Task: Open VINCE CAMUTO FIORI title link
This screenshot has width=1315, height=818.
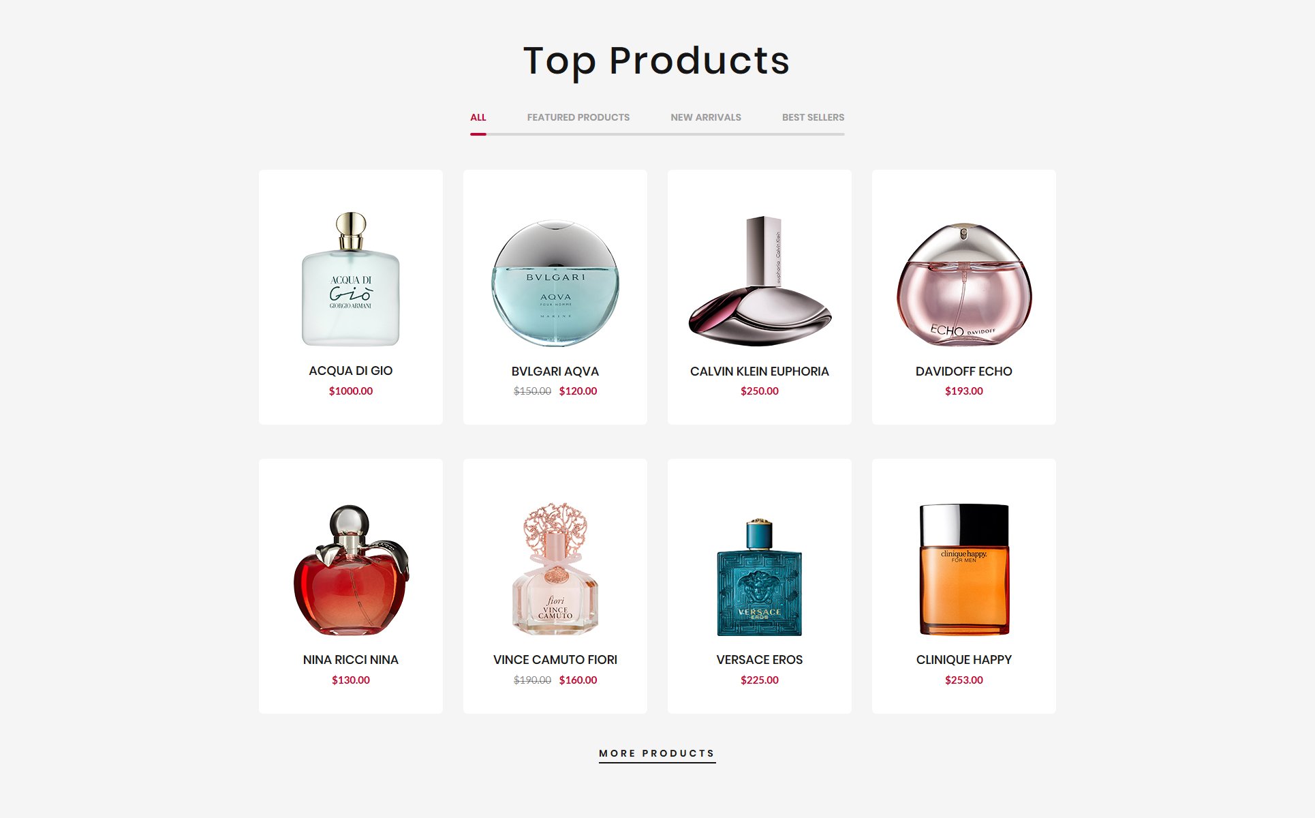Action: tap(555, 660)
